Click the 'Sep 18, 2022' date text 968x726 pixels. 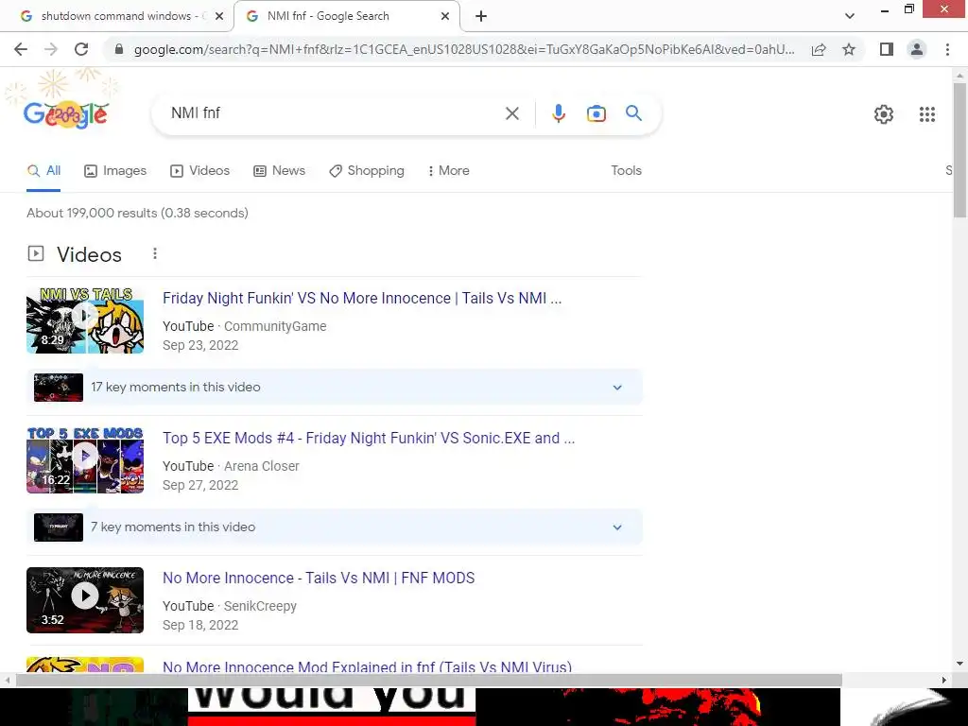(x=200, y=626)
